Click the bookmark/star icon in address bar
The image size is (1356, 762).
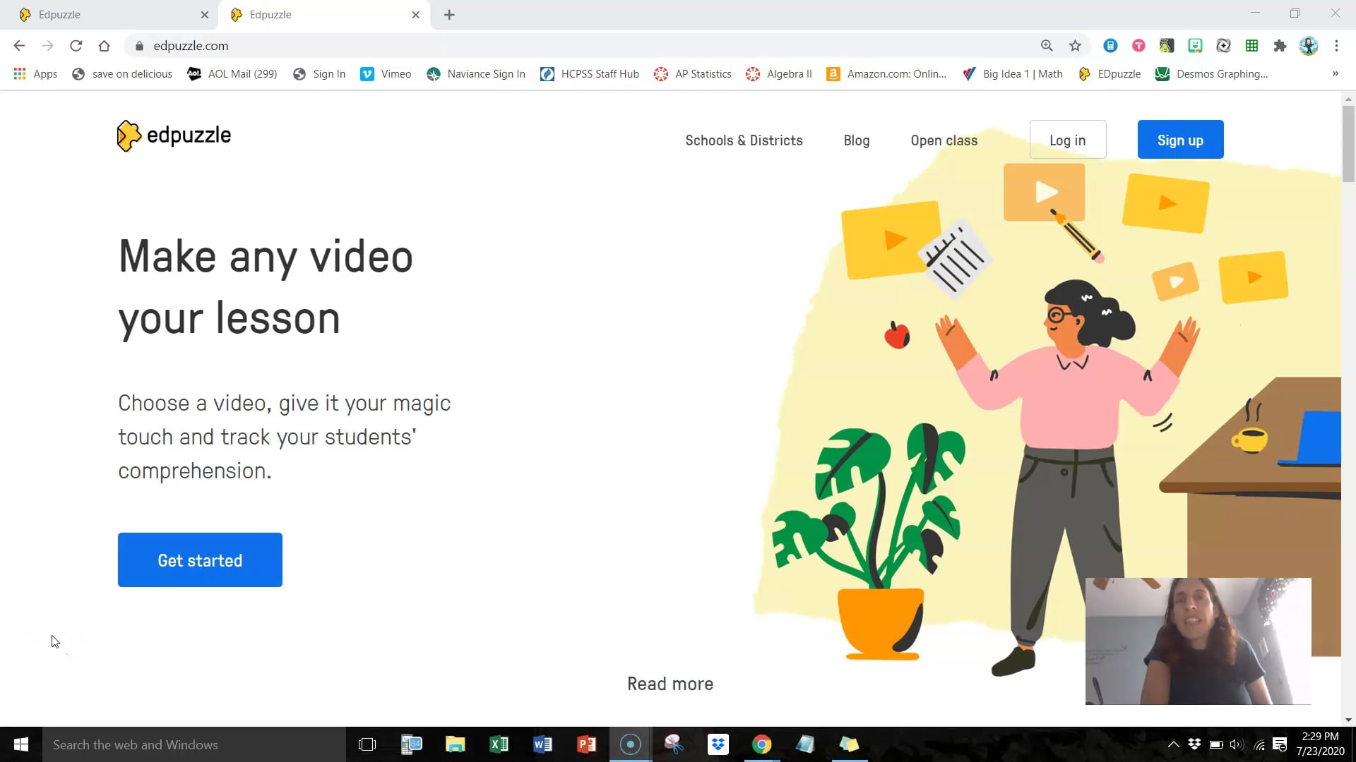point(1076,46)
